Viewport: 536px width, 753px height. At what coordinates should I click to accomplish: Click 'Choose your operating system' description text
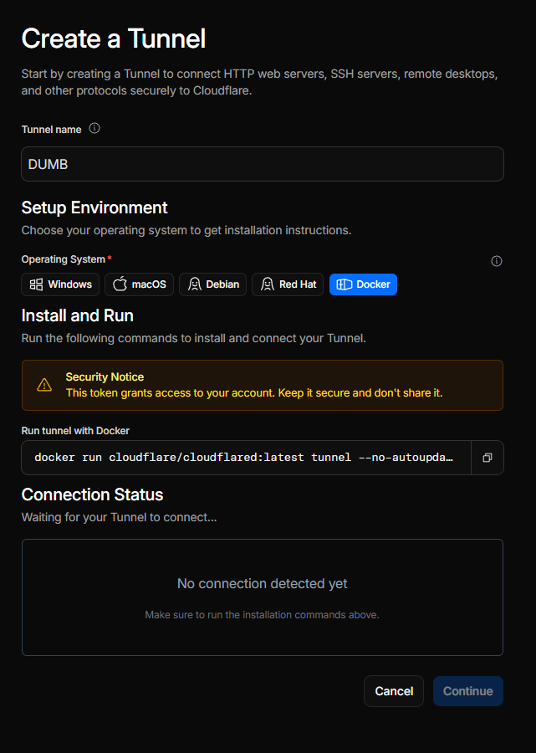186,231
